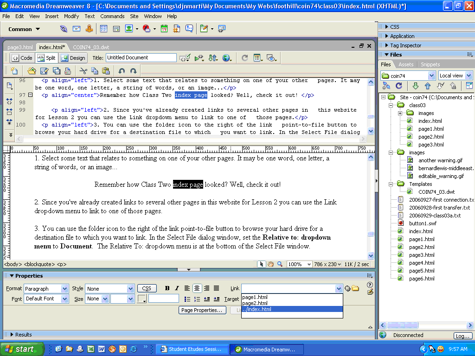Select the Zoom tool in status bar
475x356 pixels.
(280, 264)
